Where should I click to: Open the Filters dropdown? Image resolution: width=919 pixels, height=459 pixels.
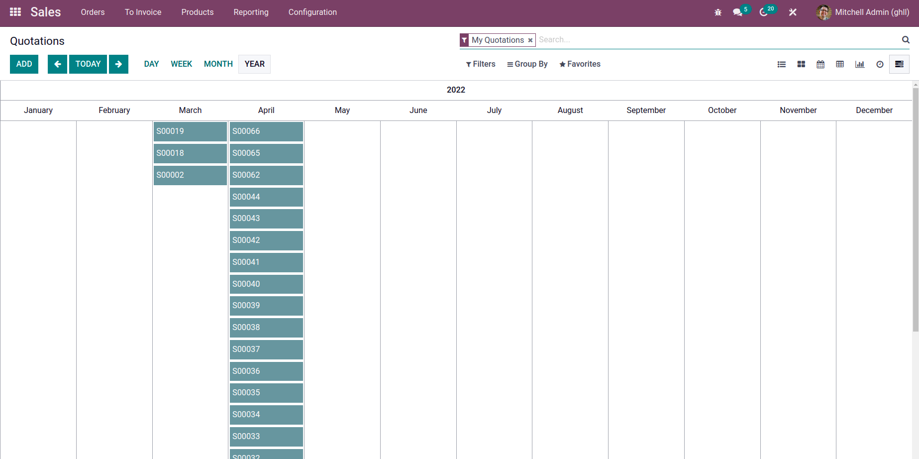pos(481,64)
